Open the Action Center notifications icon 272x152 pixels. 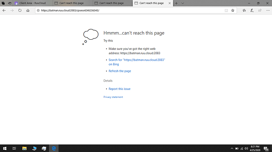point(266,148)
